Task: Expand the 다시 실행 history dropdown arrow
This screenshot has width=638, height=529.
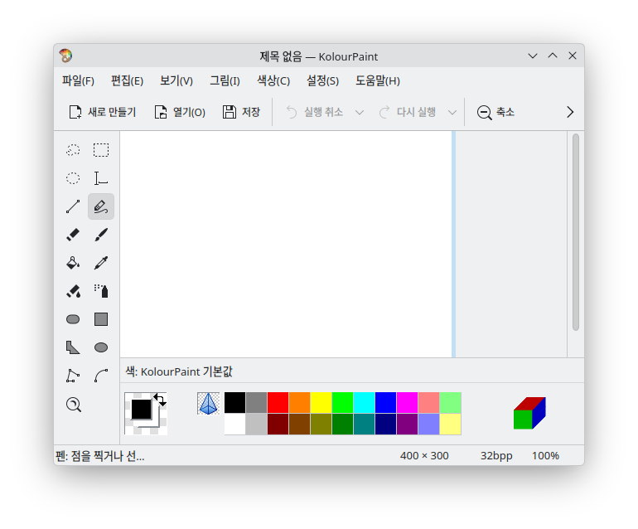Action: click(x=452, y=112)
